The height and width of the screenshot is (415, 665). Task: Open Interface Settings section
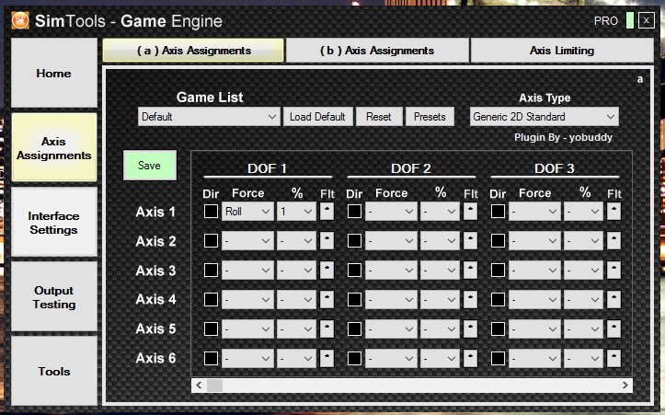coord(54,223)
